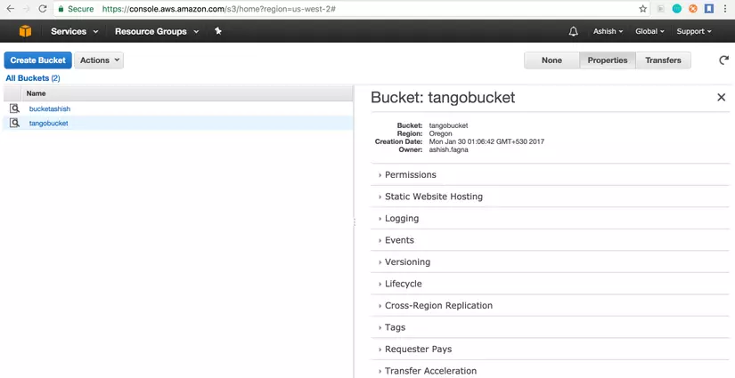Click the Create Bucket button
This screenshot has width=735, height=378.
click(38, 60)
